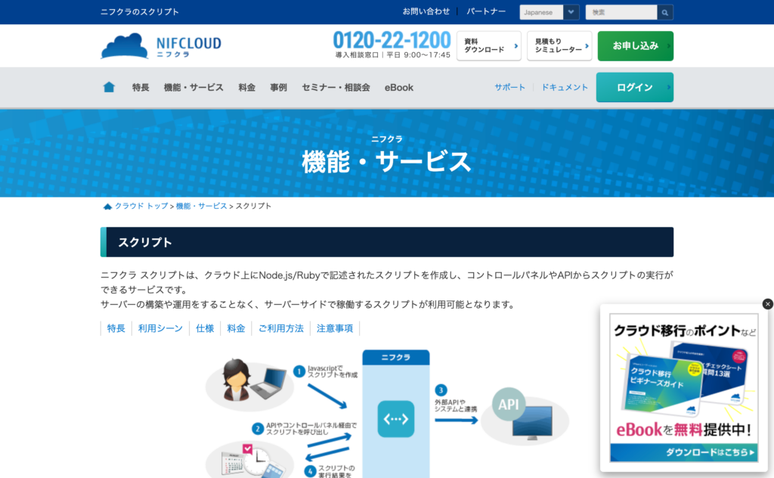Open the Japanese language dropdown
This screenshot has width=774, height=478.
pyautogui.click(x=550, y=12)
